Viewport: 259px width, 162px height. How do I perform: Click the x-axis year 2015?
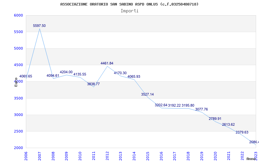148,156
